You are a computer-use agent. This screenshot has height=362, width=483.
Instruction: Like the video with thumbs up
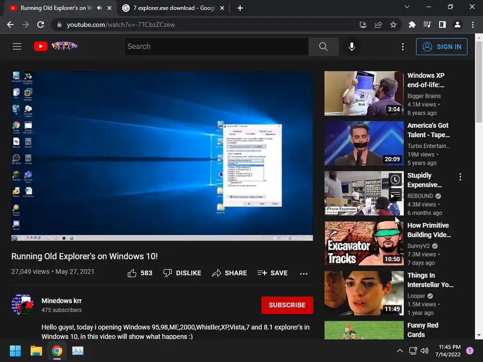[140, 273]
